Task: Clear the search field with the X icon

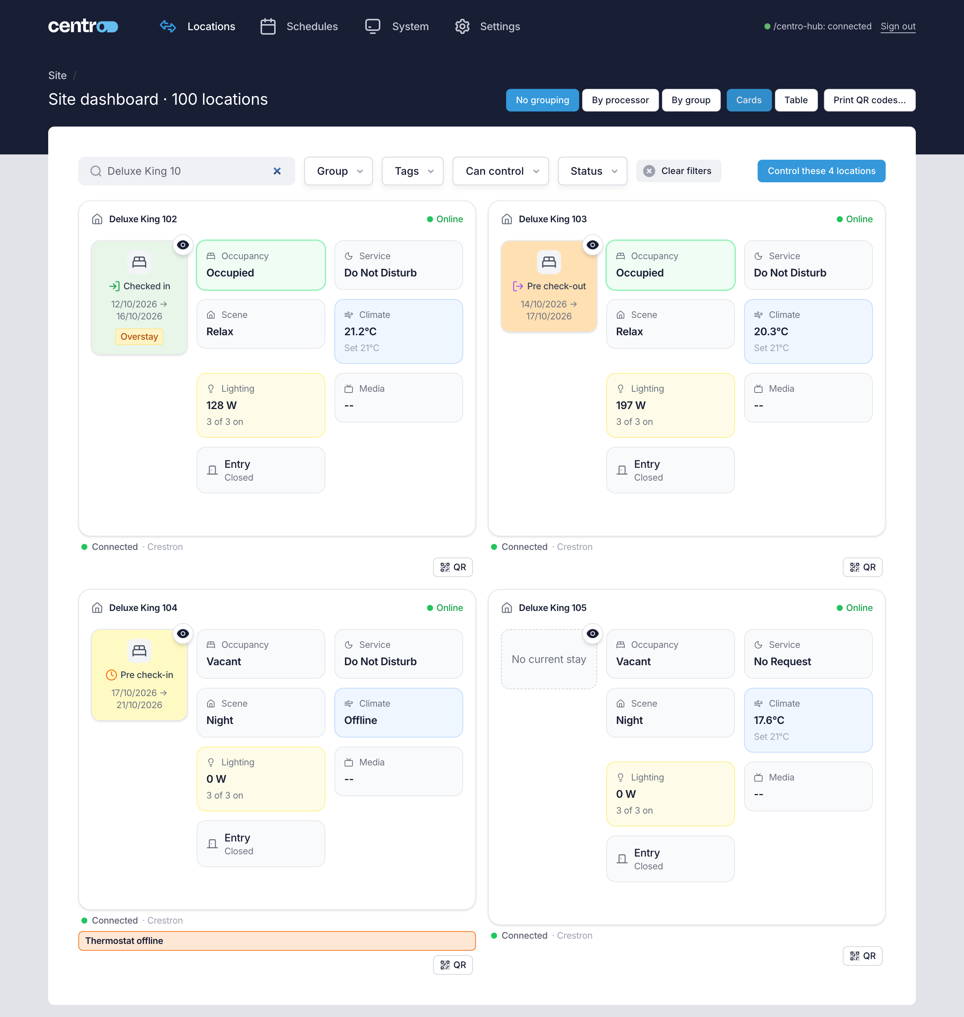Action: pyautogui.click(x=277, y=171)
